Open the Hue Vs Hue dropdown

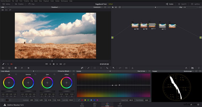142,71
